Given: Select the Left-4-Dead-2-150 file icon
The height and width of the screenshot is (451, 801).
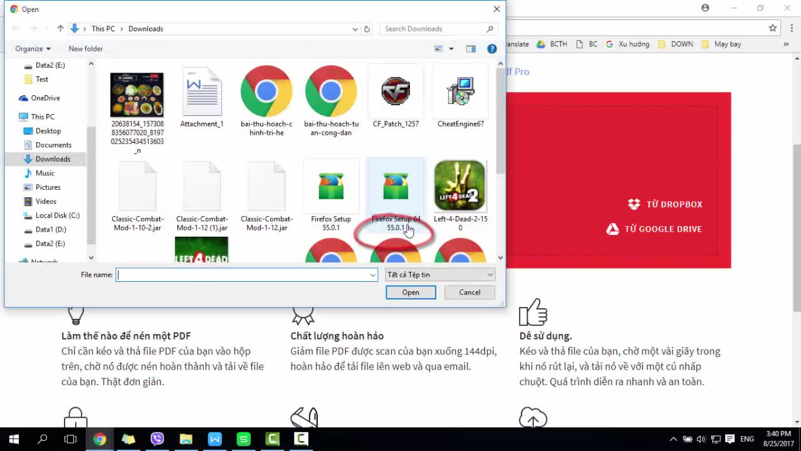Looking at the screenshot, I should 460,186.
